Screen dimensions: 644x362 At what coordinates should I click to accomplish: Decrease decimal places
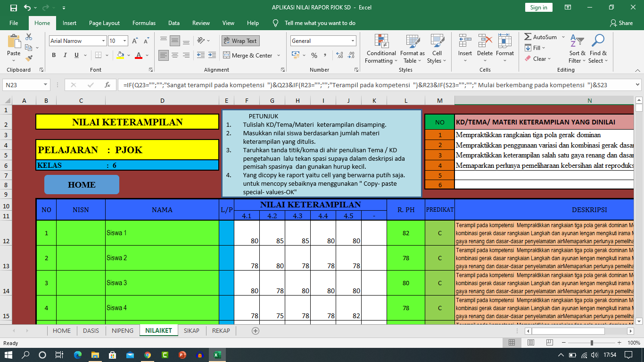pyautogui.click(x=350, y=55)
